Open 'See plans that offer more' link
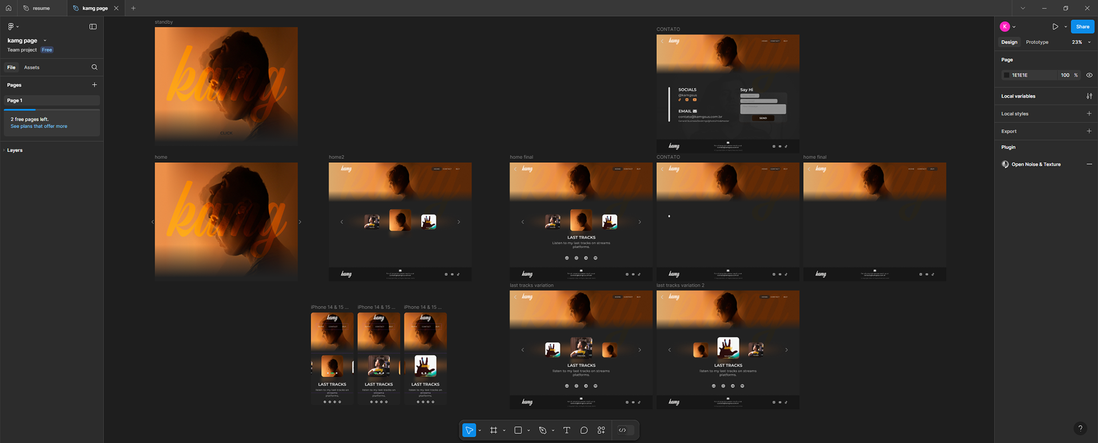The height and width of the screenshot is (443, 1098). [39, 126]
